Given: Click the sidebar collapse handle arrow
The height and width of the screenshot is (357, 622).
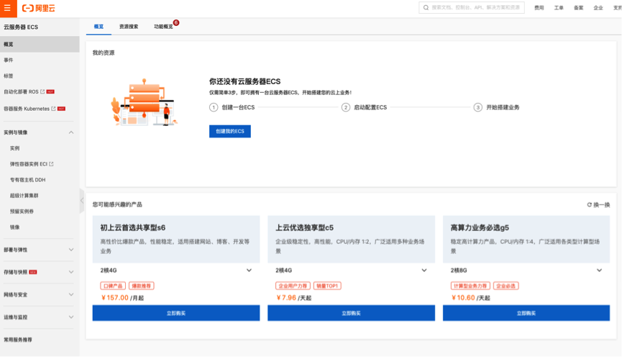Looking at the screenshot, I should click(x=82, y=201).
